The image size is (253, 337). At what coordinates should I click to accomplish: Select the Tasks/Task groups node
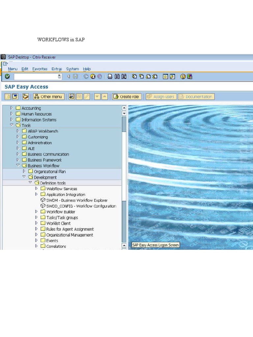click(x=62, y=218)
